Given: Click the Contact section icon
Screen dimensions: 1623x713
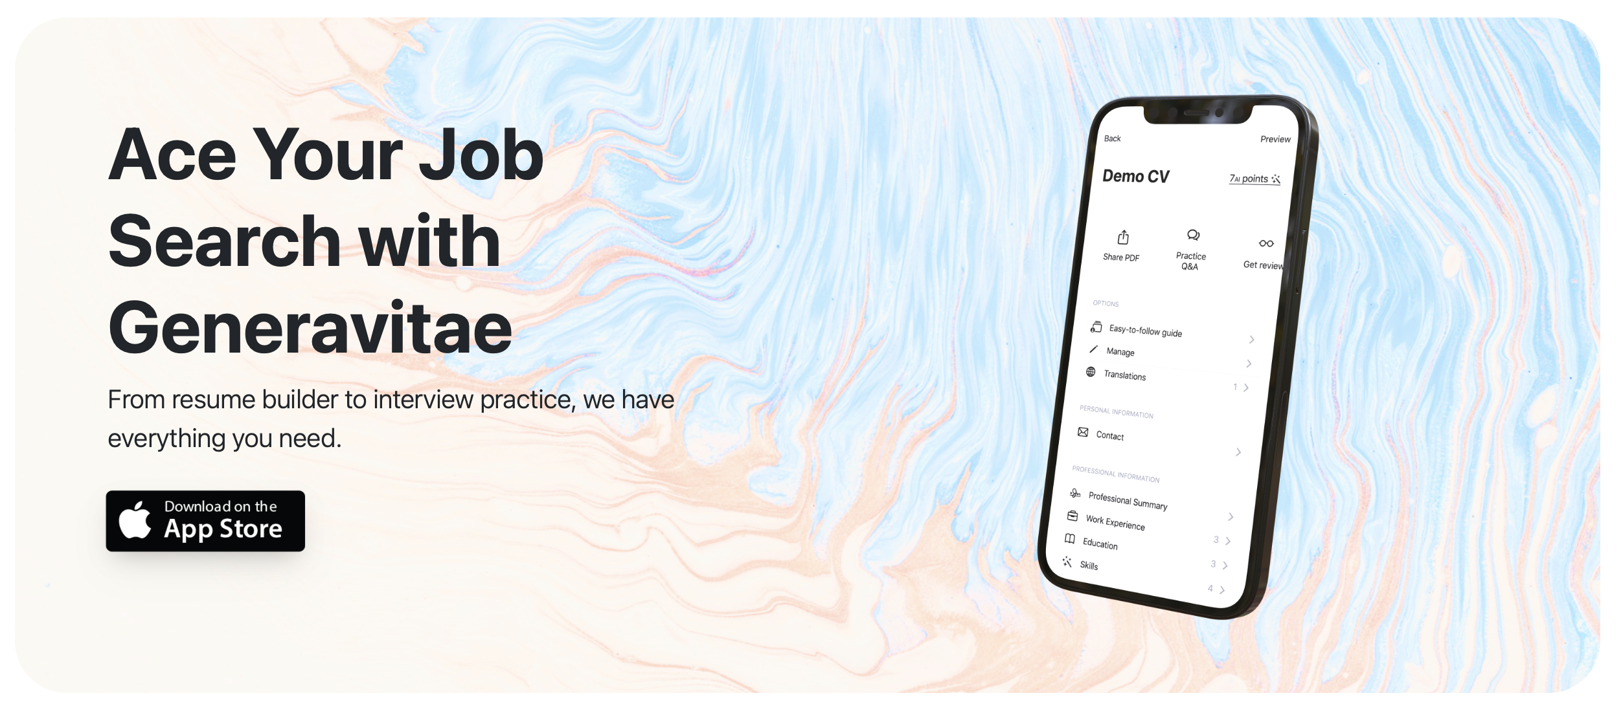Looking at the screenshot, I should [1083, 434].
